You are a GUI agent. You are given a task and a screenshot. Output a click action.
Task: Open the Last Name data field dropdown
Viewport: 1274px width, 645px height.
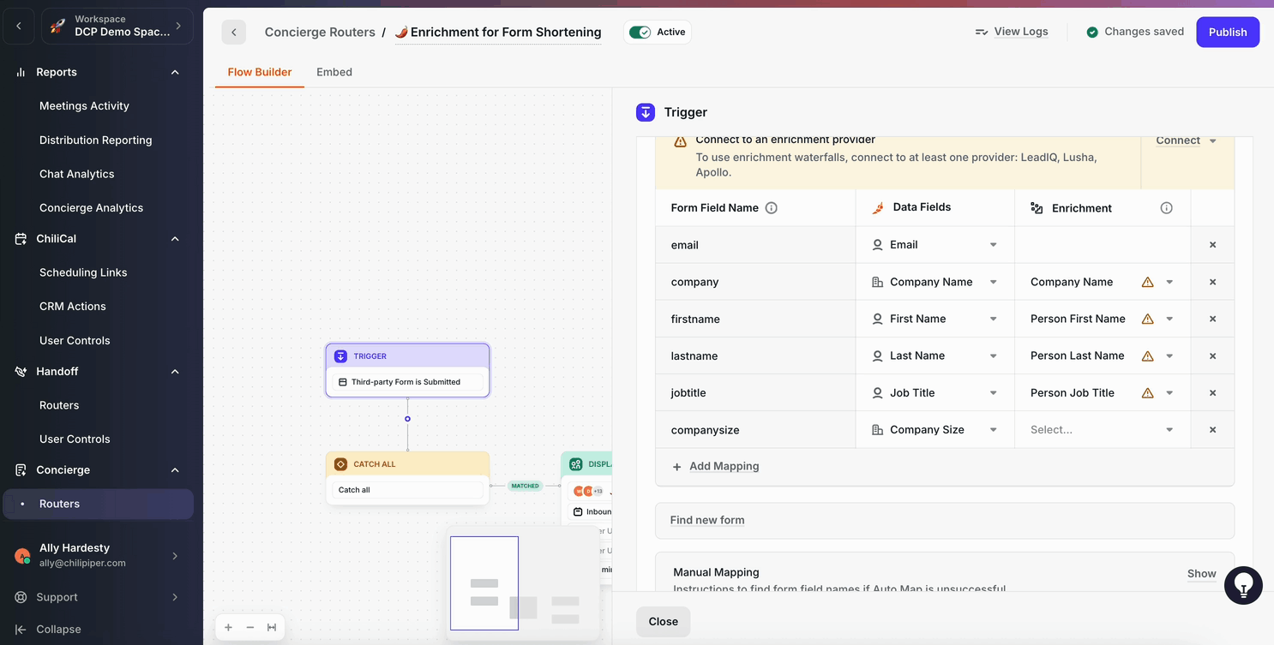pos(934,355)
